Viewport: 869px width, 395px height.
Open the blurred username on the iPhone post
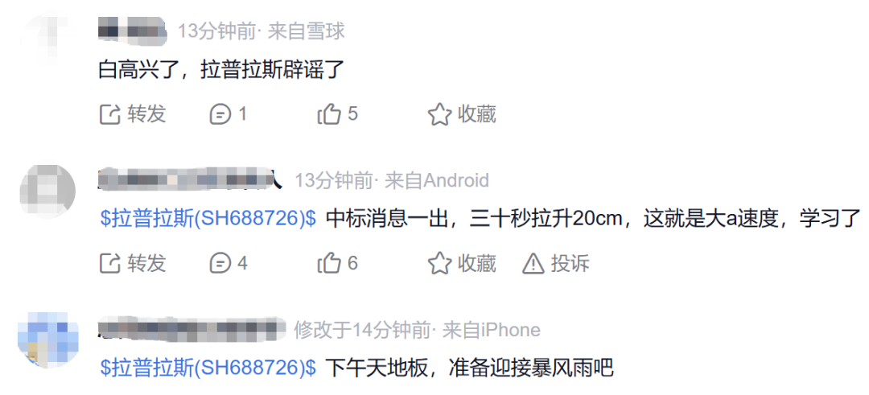click(x=192, y=328)
